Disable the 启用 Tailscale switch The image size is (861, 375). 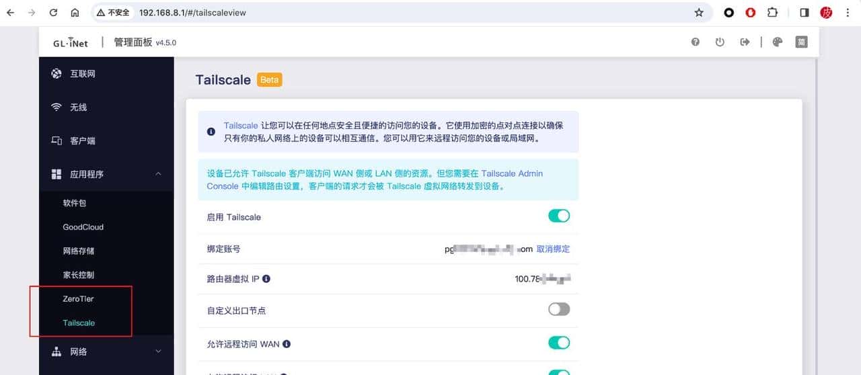click(x=559, y=216)
